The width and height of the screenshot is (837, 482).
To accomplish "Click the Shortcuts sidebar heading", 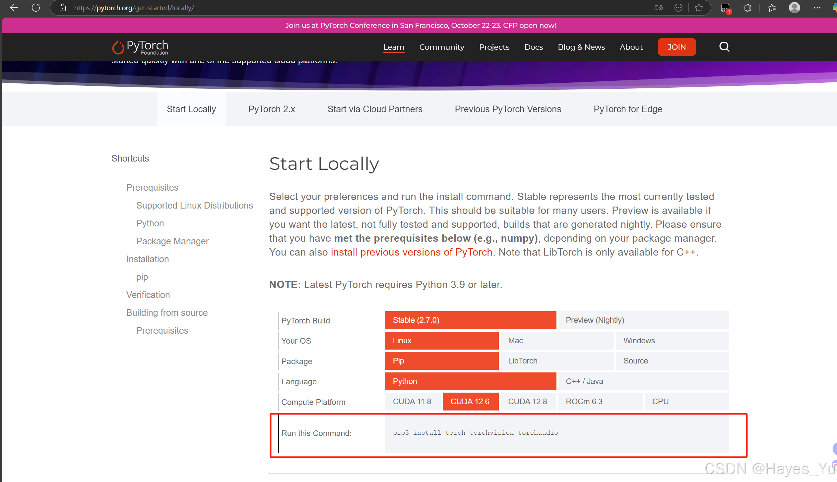I will (x=130, y=158).
